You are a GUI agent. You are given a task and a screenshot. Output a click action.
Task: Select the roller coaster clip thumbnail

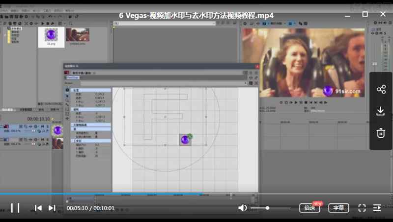[77, 35]
